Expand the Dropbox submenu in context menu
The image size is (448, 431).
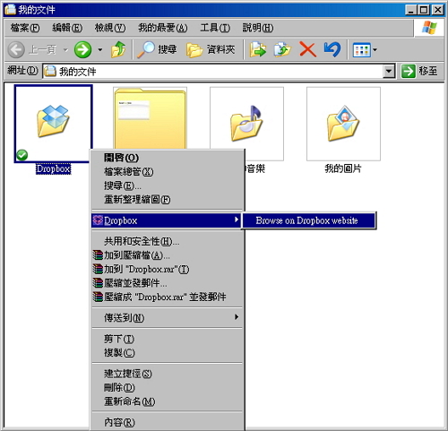click(237, 220)
